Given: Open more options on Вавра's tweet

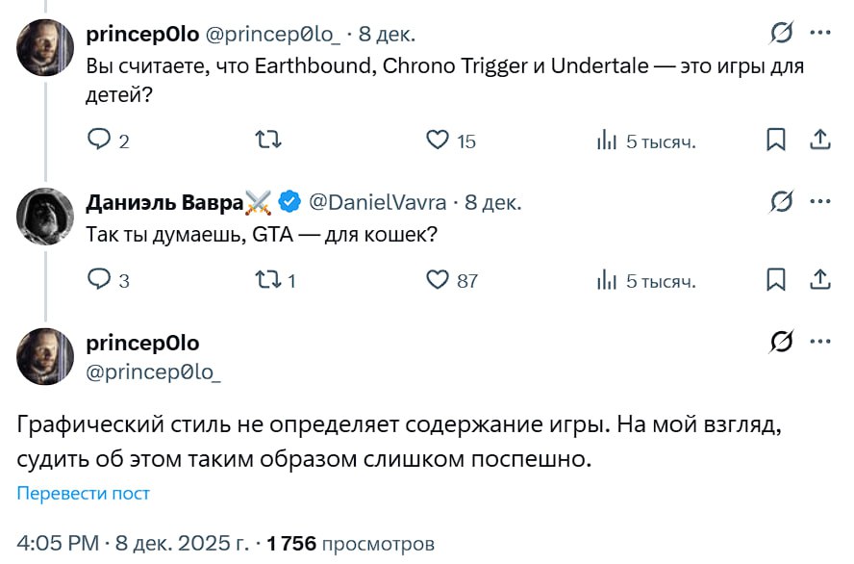Looking at the screenshot, I should 820,201.
